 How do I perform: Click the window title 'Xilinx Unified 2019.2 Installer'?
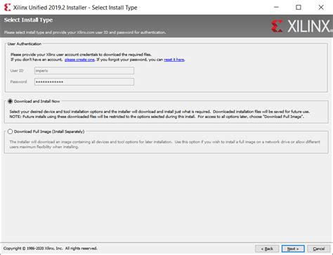(50, 8)
